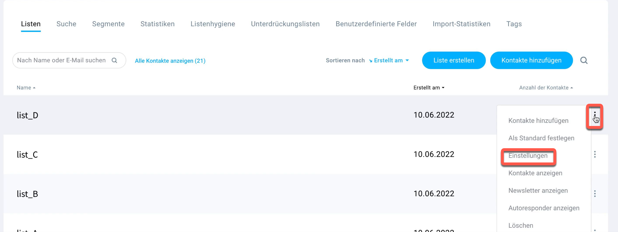Sort by Anzahl der Kontakte column header
The width and height of the screenshot is (618, 232).
(546, 87)
